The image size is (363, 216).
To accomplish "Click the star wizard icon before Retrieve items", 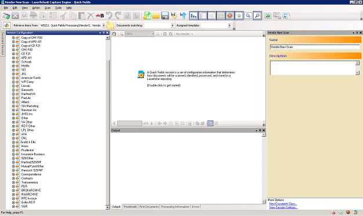I will click(7, 25).
